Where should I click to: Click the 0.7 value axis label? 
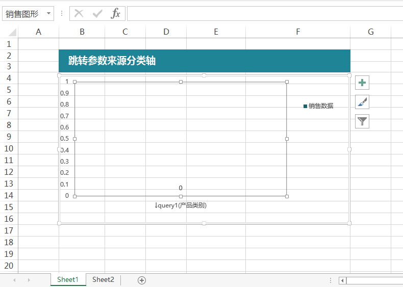(x=64, y=116)
